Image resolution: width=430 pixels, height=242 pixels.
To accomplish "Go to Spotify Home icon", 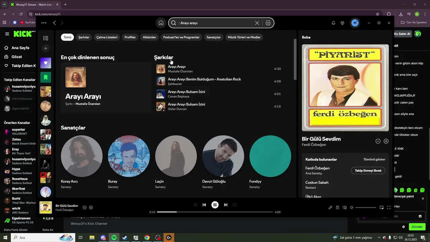I will [x=161, y=23].
